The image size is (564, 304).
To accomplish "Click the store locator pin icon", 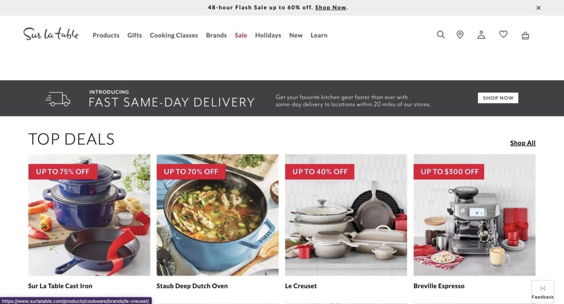I will 460,35.
